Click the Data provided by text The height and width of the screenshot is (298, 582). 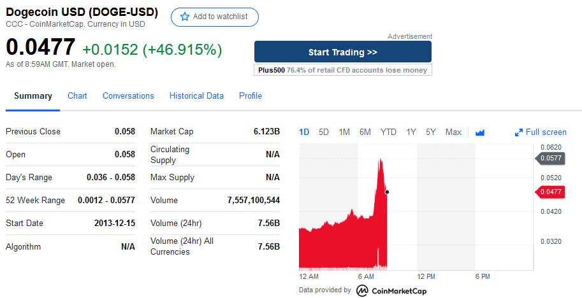324,290
